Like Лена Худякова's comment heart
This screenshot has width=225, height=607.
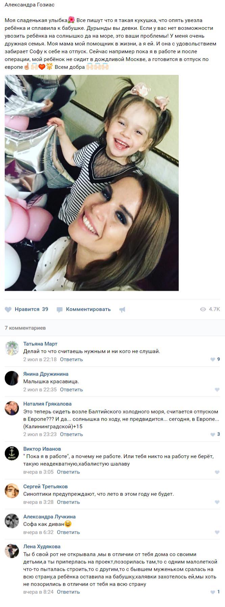(212, 592)
